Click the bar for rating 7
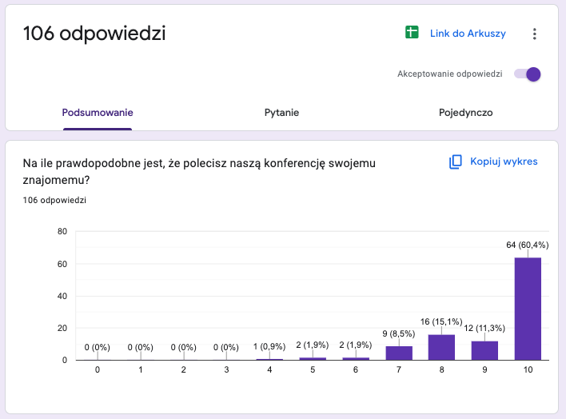 coord(398,353)
